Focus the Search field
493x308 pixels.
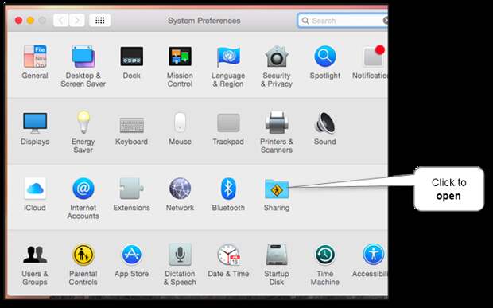343,21
